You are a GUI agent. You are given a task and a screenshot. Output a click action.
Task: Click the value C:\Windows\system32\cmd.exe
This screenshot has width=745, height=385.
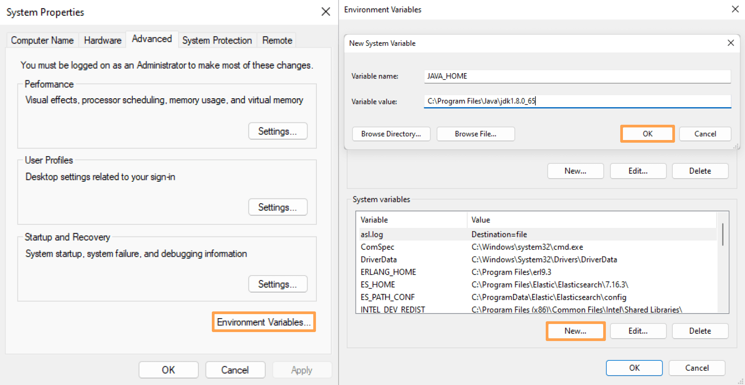527,247
